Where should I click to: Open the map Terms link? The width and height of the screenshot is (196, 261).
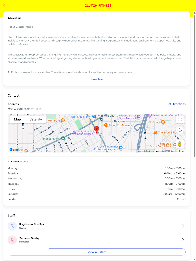tap(182, 151)
